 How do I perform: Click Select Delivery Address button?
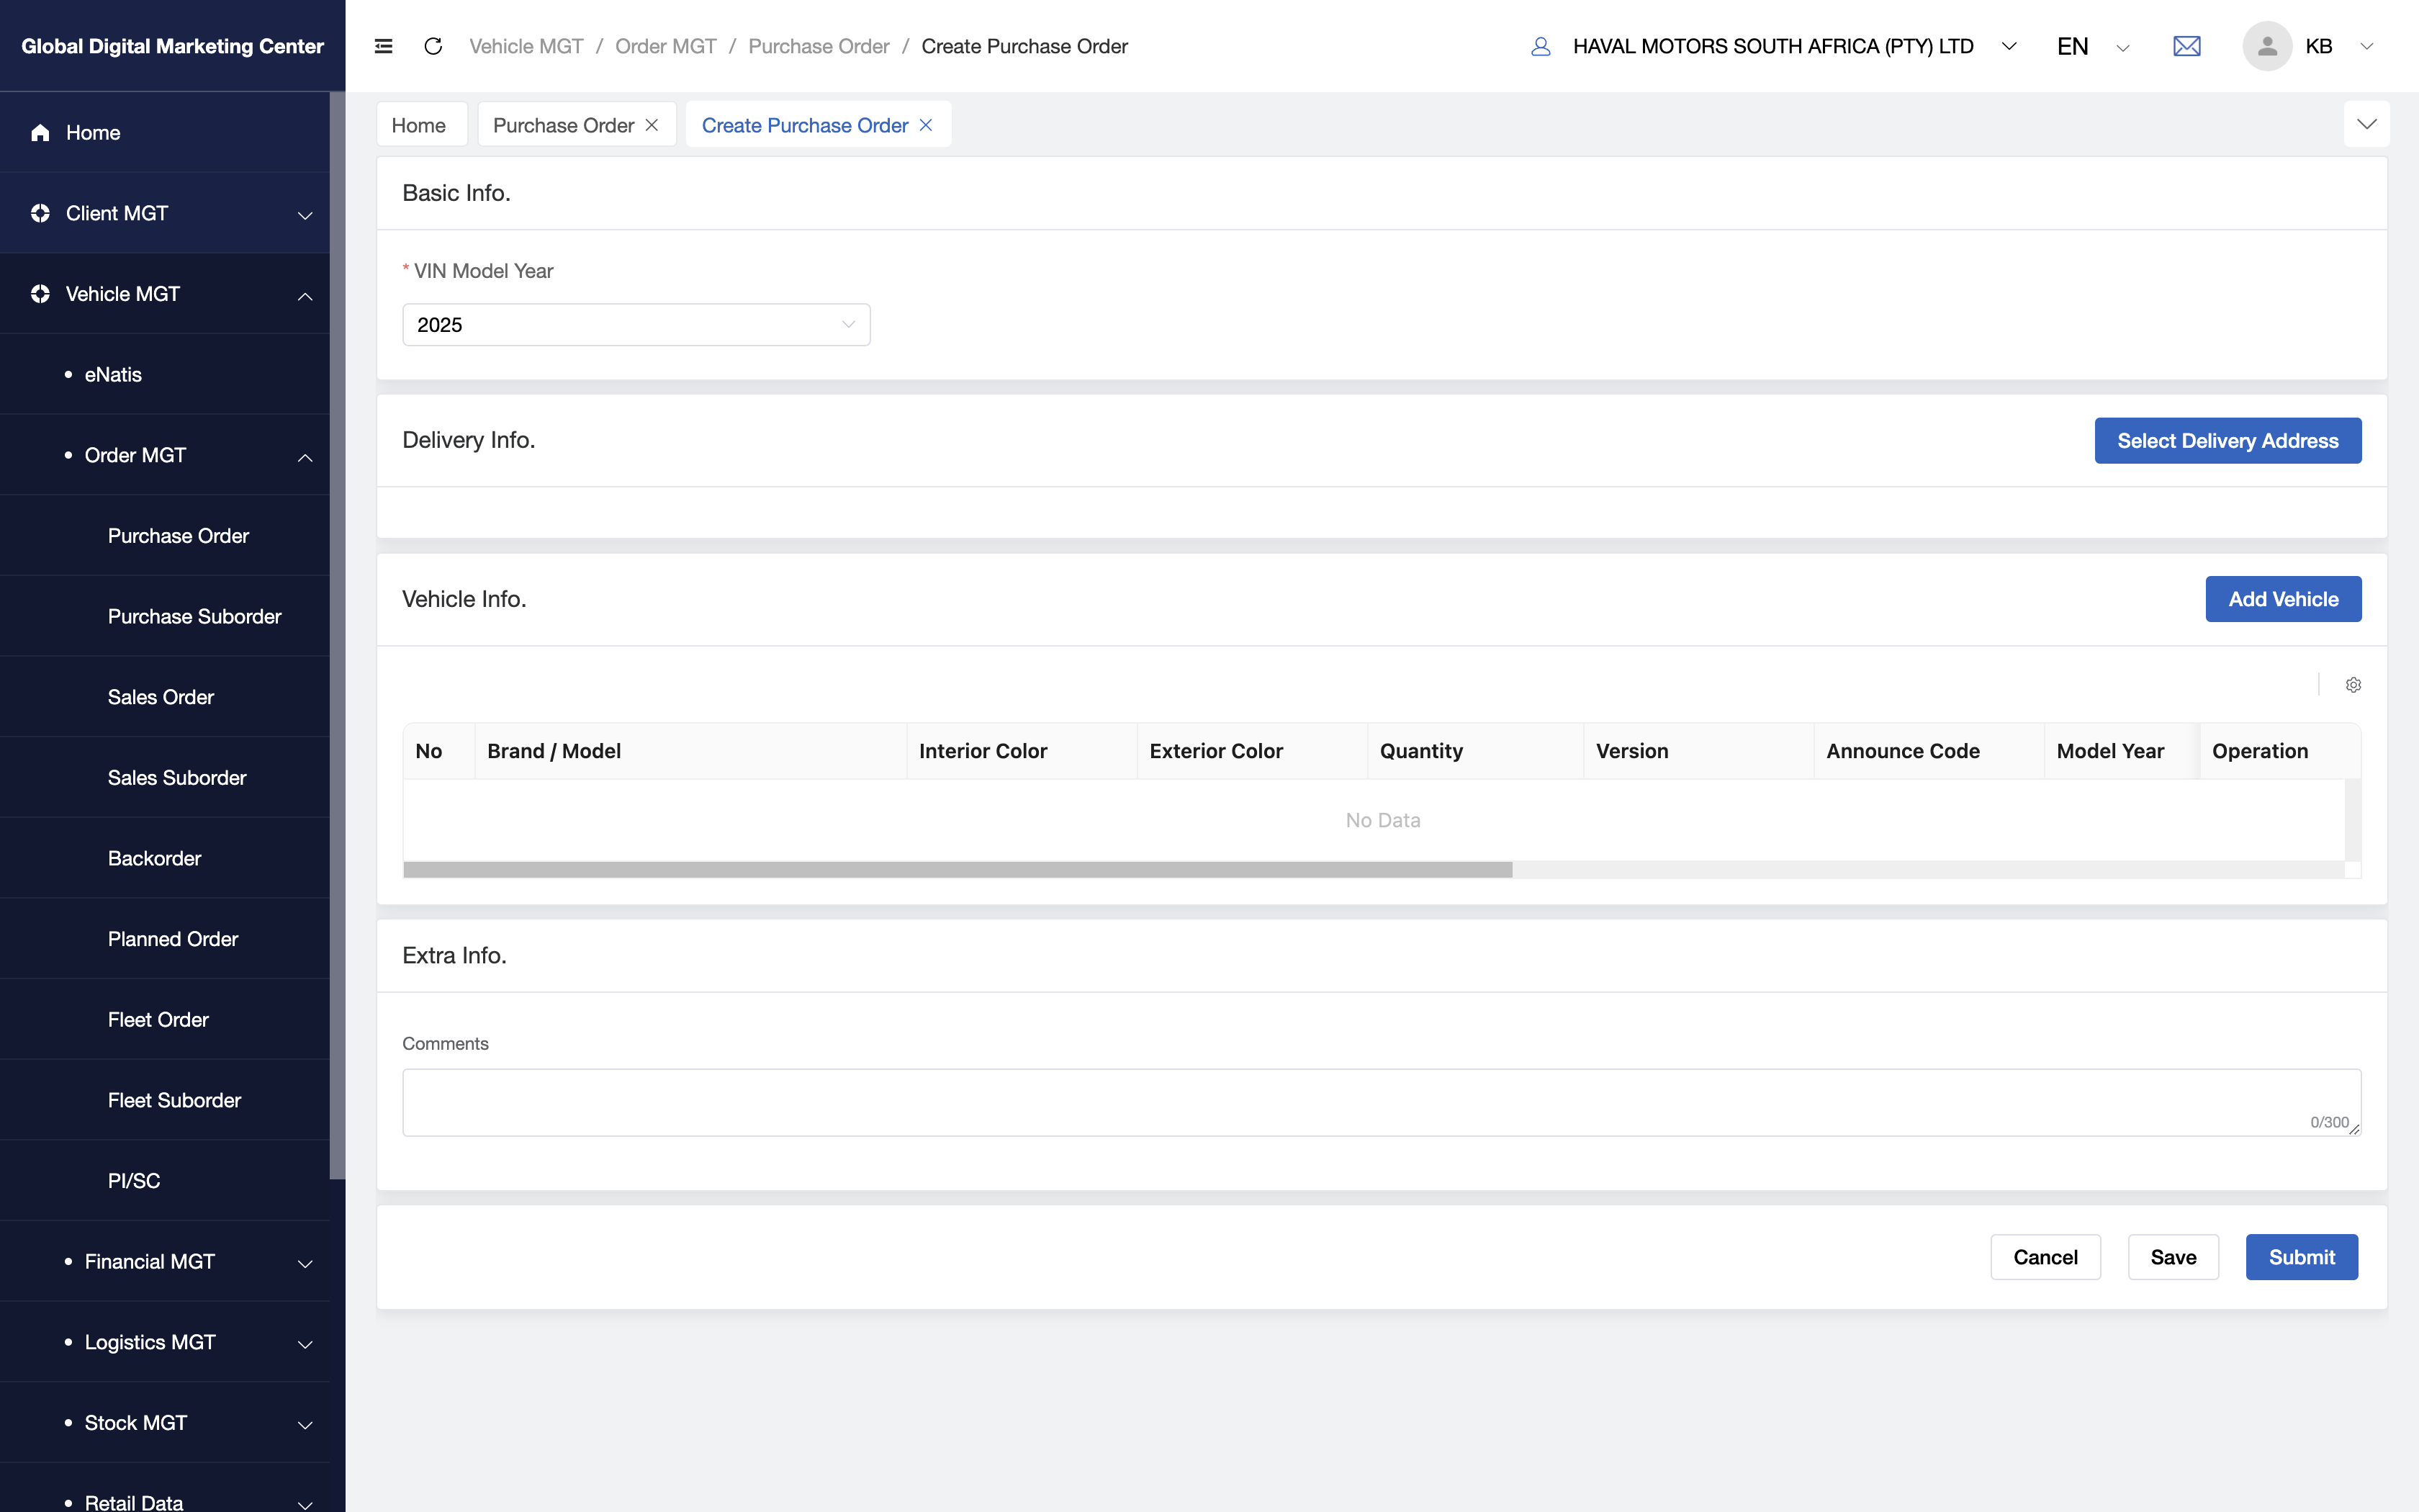tap(2227, 441)
